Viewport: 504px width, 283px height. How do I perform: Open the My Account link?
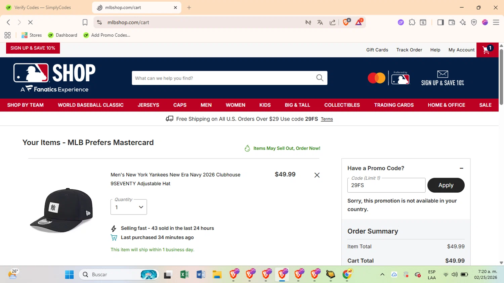(x=461, y=50)
